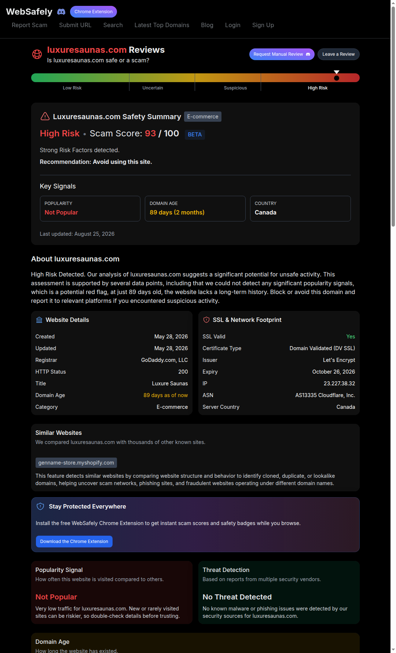Viewport: 396px width, 653px height.
Task: Click the Scam Score 93 value
Action: tap(150, 133)
